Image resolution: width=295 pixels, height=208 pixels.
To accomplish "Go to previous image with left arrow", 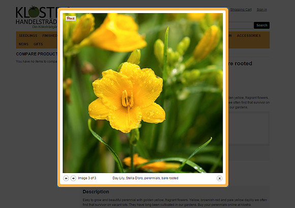I will pos(66,178).
